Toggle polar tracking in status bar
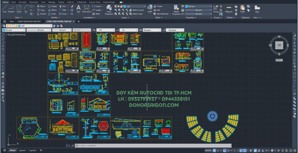The height and width of the screenshot is (153, 298). (228, 151)
